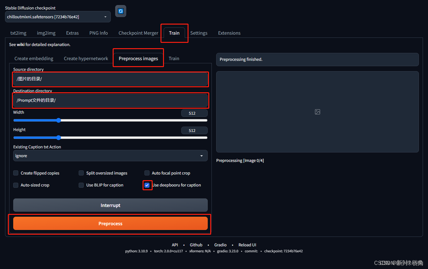Open the API footer link
The image size is (428, 269).
click(x=175, y=245)
